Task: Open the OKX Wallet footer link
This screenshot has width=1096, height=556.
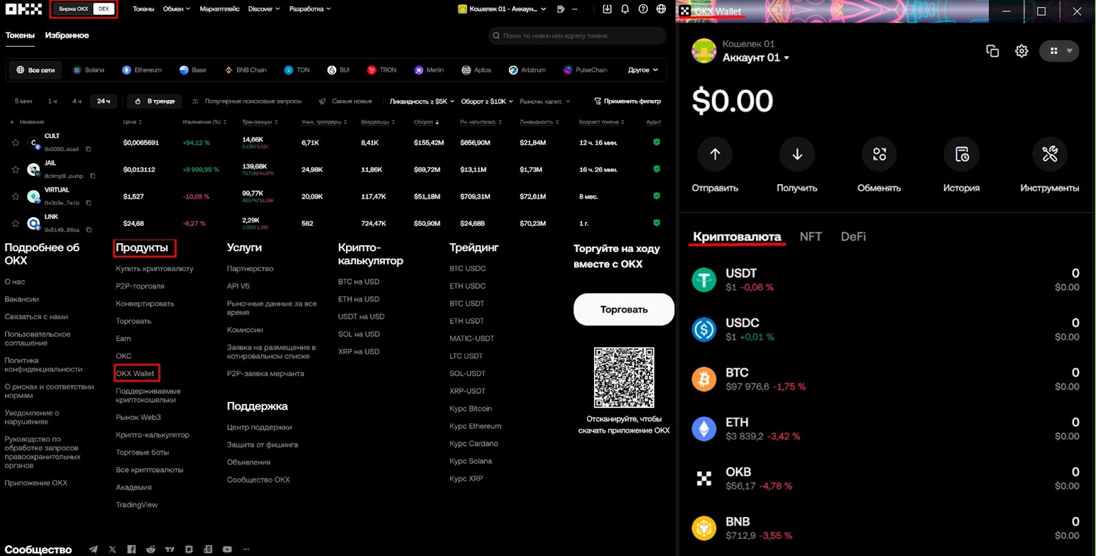Action: pyautogui.click(x=135, y=373)
